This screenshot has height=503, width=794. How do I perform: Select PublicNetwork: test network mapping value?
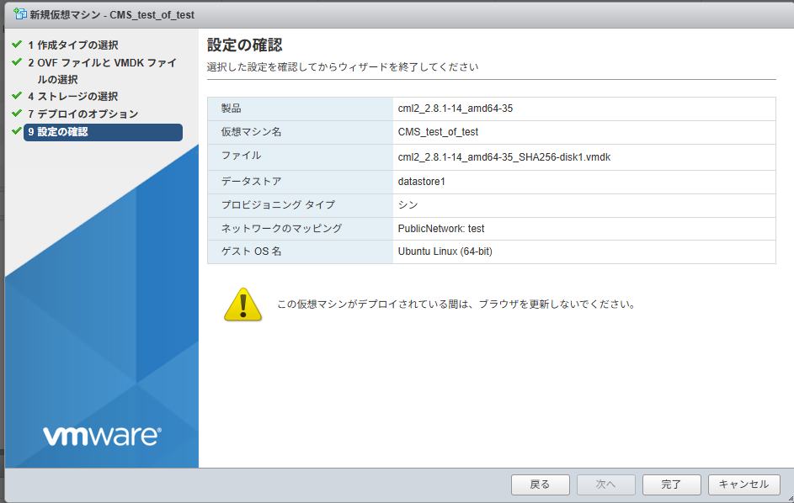click(444, 228)
